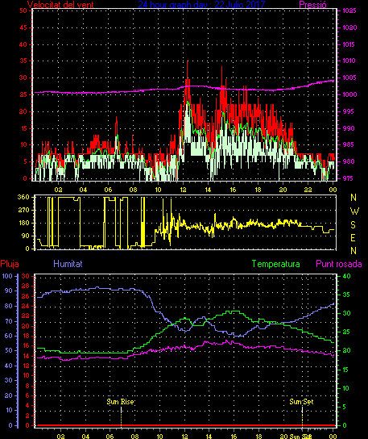Click the W compass direction label
Screen dimensions: 368x439
coord(354,211)
